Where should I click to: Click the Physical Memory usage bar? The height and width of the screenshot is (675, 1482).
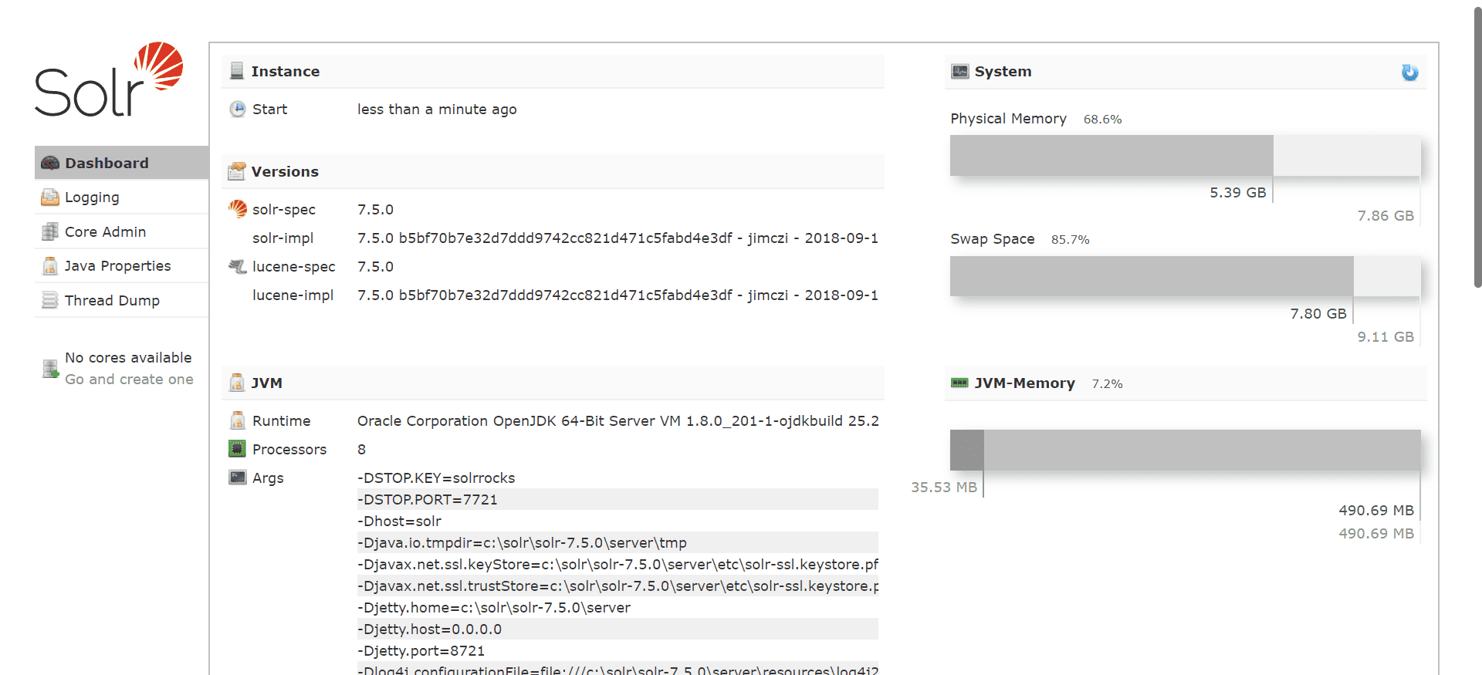coord(1186,156)
